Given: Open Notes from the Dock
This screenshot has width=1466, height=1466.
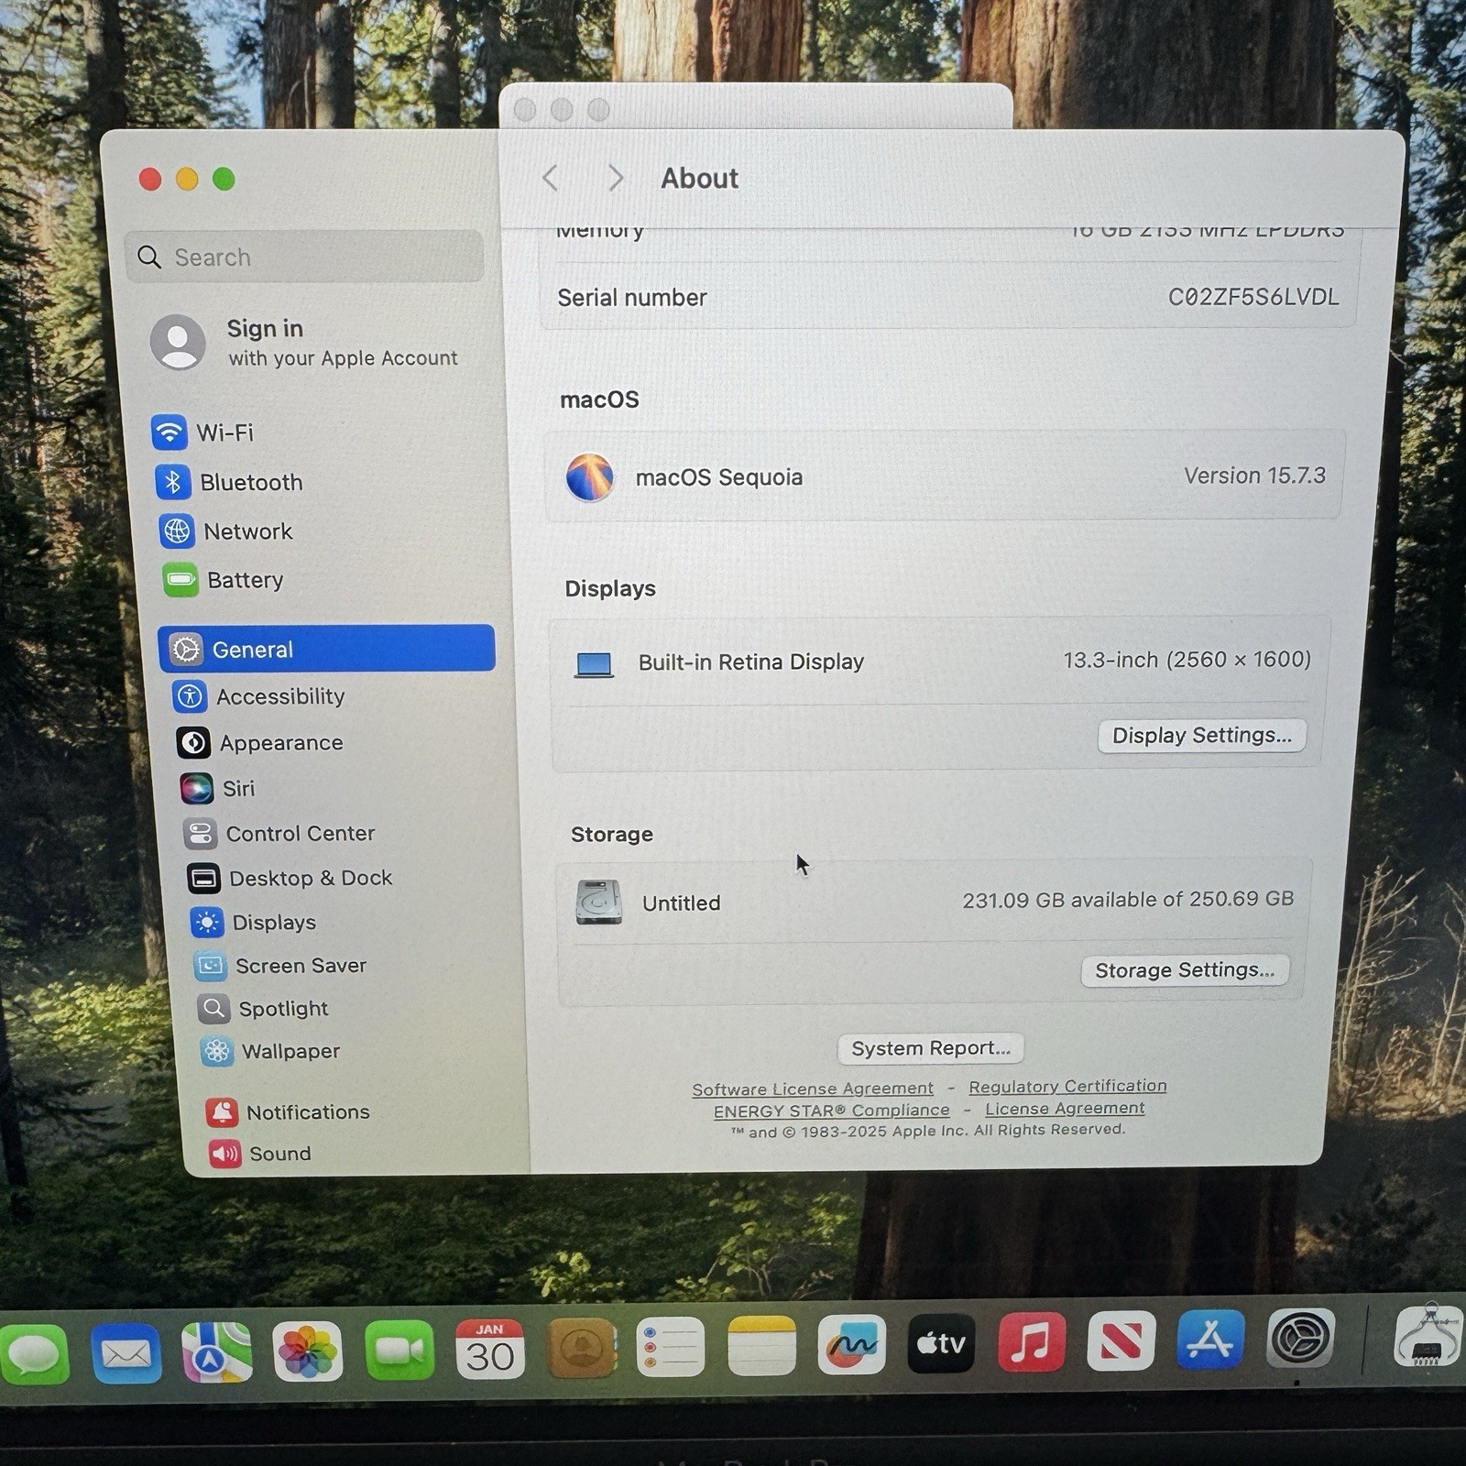Looking at the screenshot, I should pos(761,1347).
